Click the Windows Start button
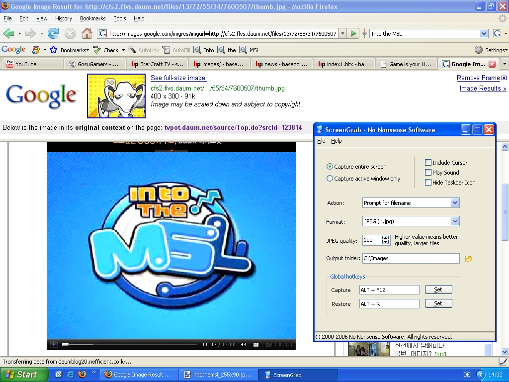509x382 pixels. pos(24,375)
